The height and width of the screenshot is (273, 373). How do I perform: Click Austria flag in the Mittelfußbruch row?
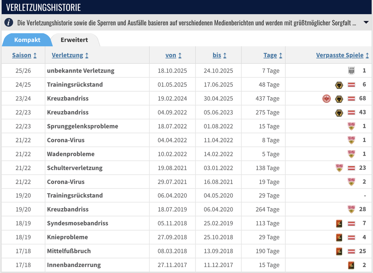(351, 251)
